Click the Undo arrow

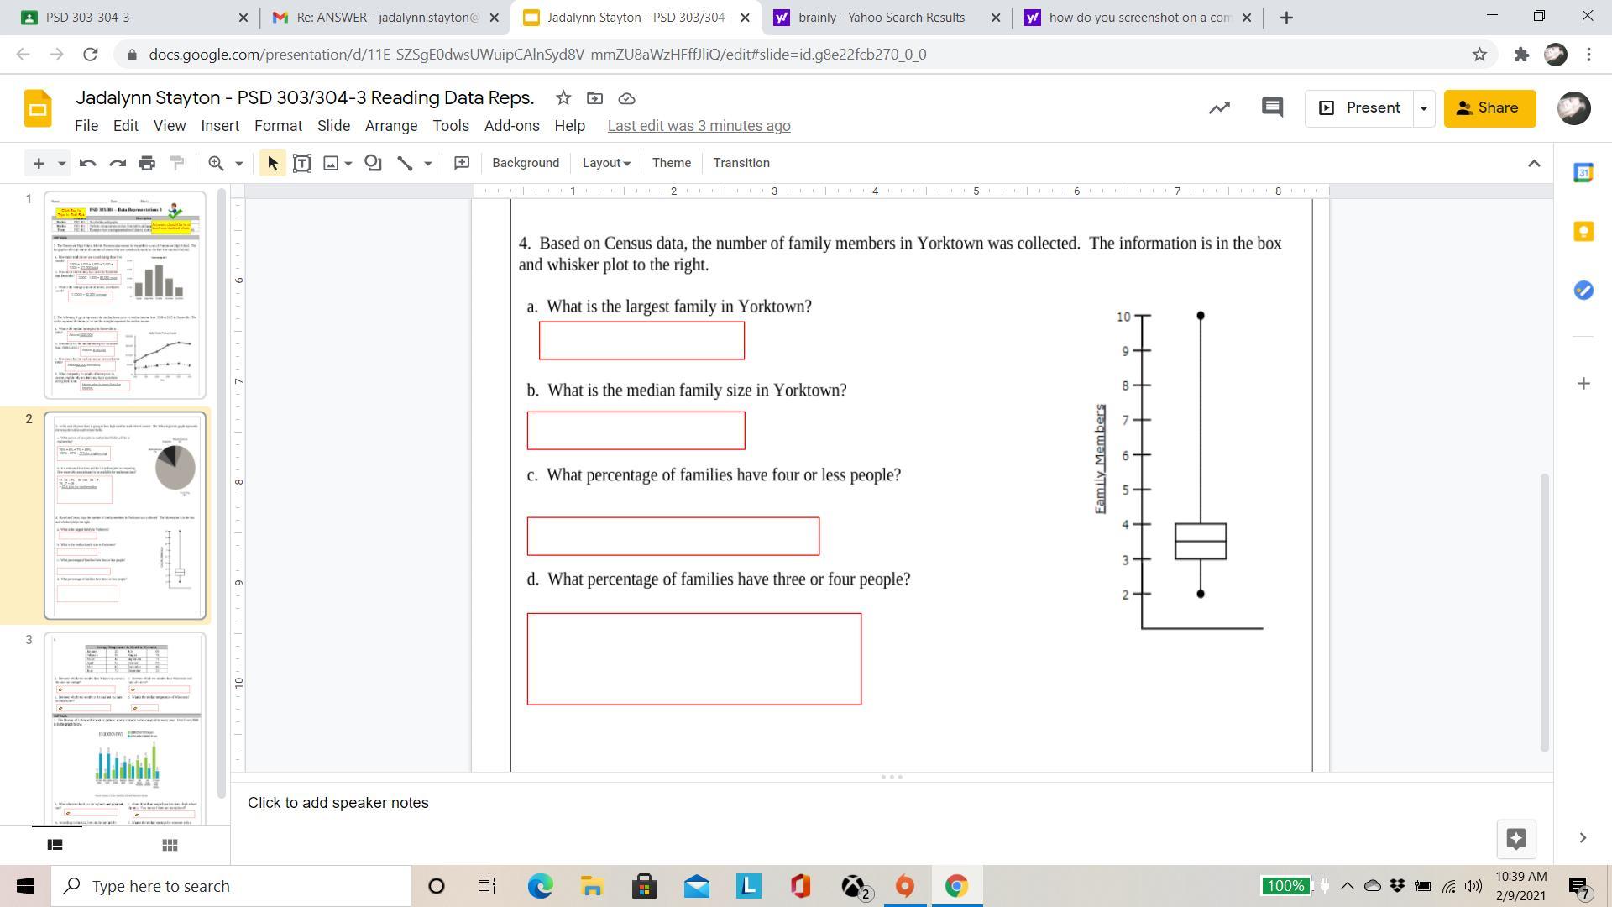click(87, 163)
